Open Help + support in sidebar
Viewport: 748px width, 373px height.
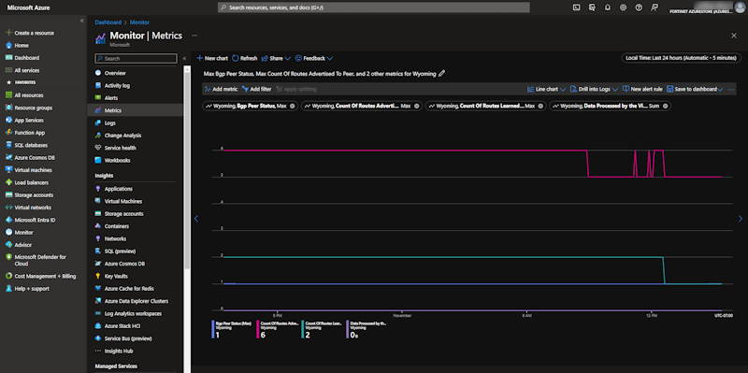(x=32, y=289)
